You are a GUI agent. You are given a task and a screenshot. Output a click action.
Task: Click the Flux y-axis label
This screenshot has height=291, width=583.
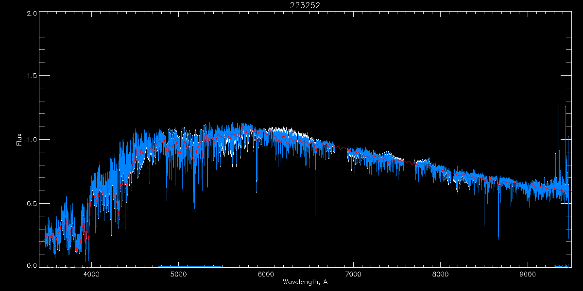(x=19, y=140)
